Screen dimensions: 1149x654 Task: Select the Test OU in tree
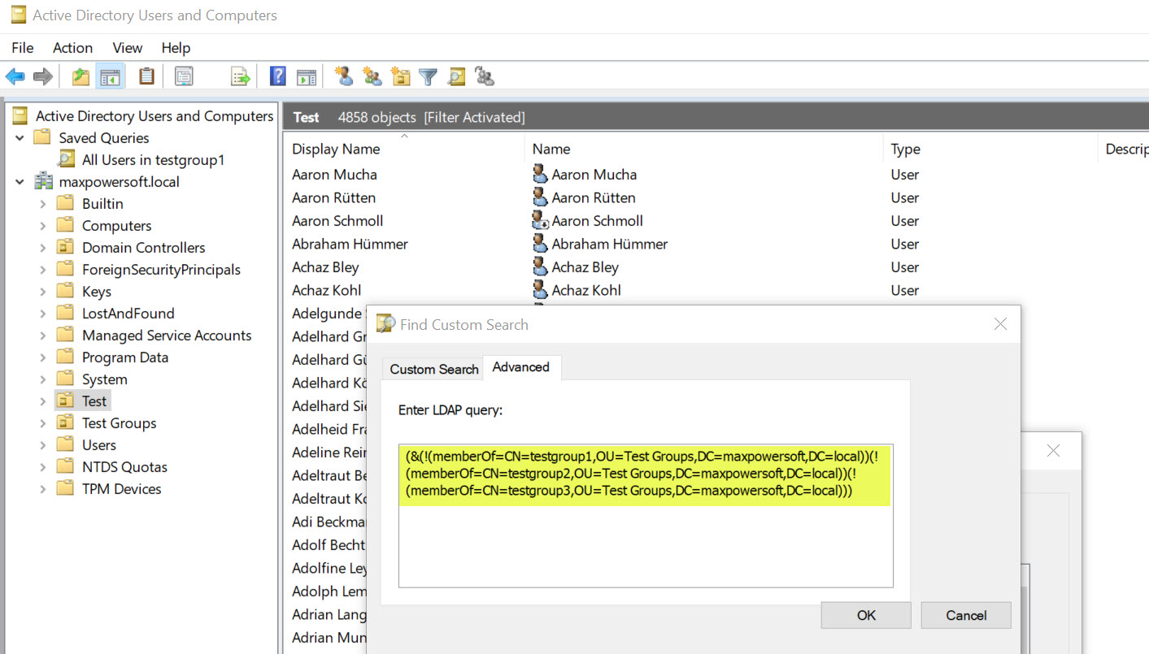point(94,401)
